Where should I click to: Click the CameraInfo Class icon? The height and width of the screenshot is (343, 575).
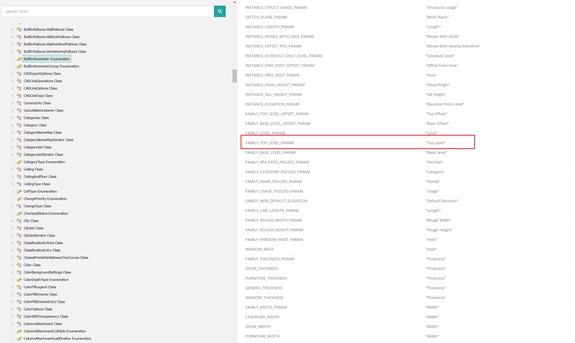pos(19,103)
